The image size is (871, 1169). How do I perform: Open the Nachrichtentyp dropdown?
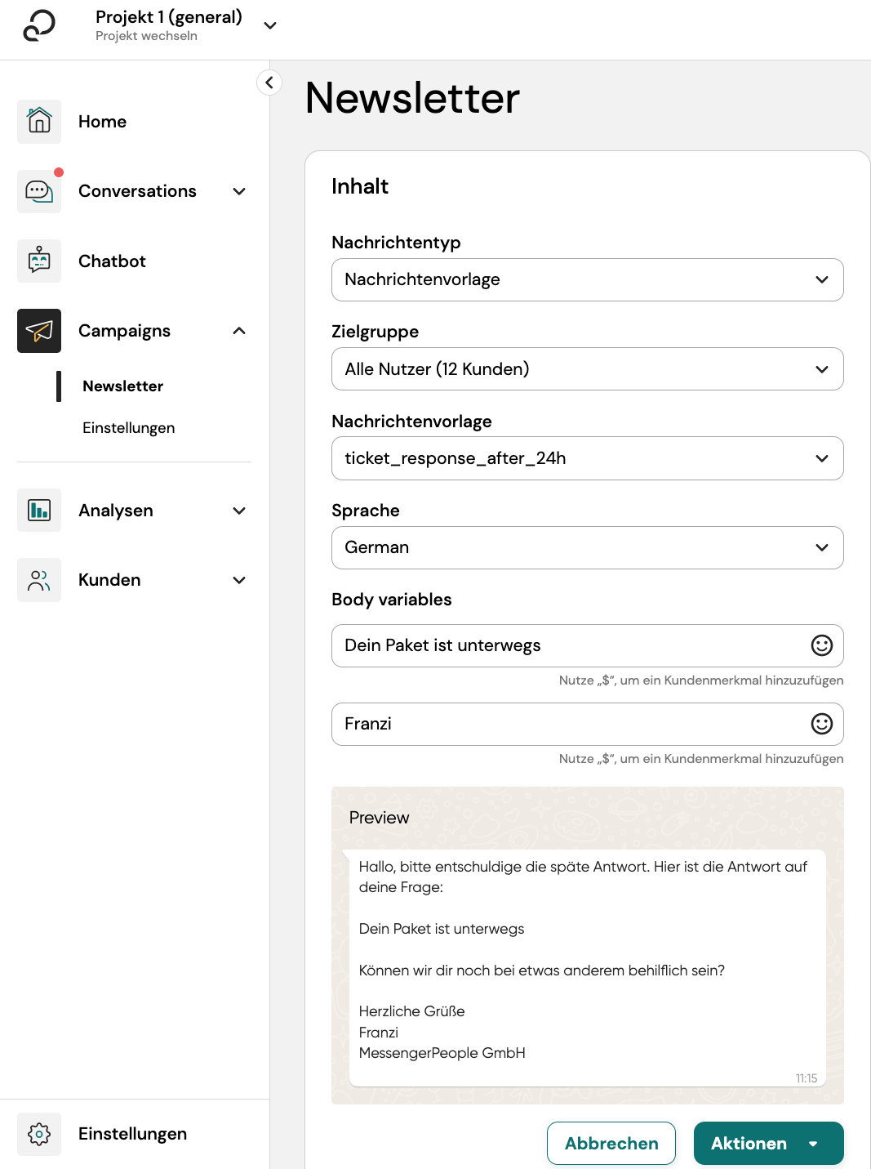(x=822, y=279)
